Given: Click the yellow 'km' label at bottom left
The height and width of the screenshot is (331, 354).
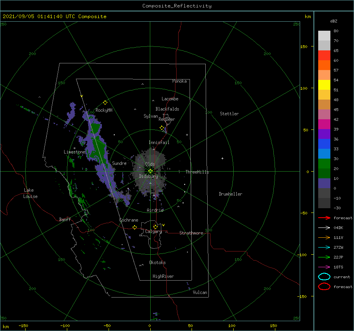Looking at the screenshot, I should point(6,327).
